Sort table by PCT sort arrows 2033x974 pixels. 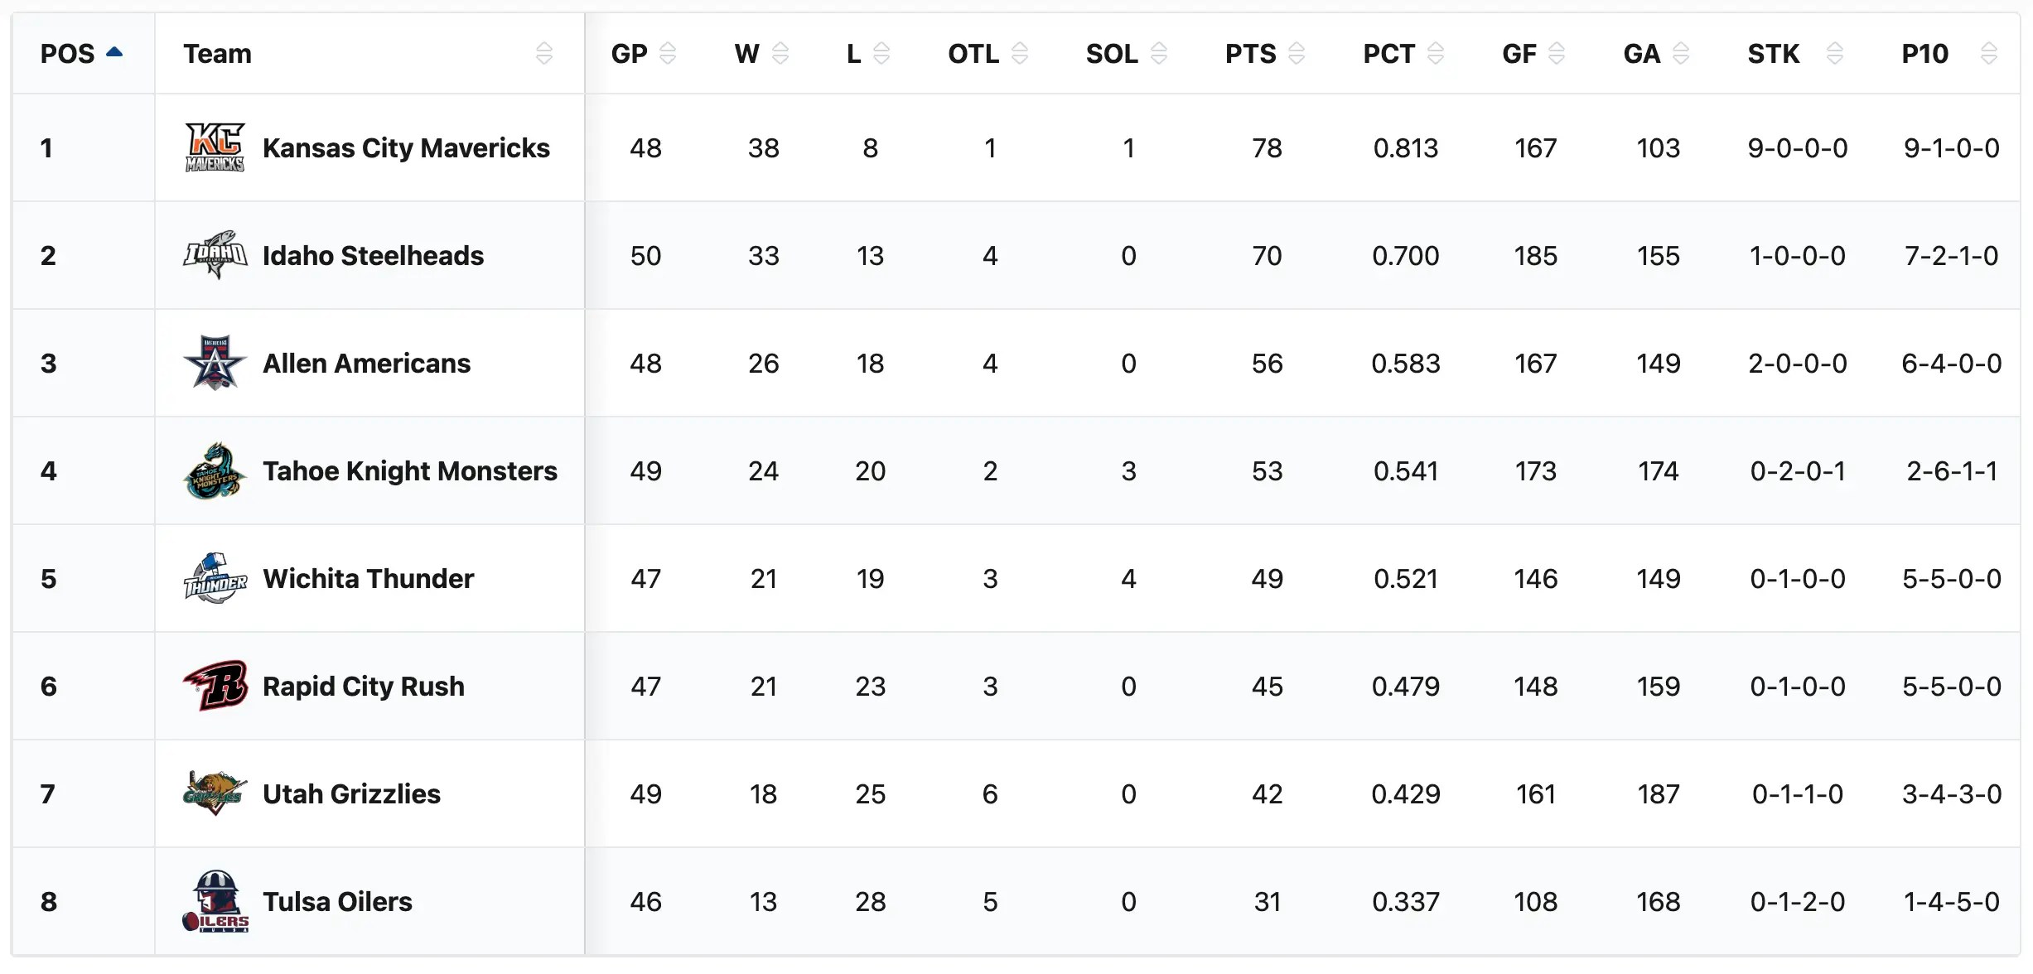click(1436, 54)
